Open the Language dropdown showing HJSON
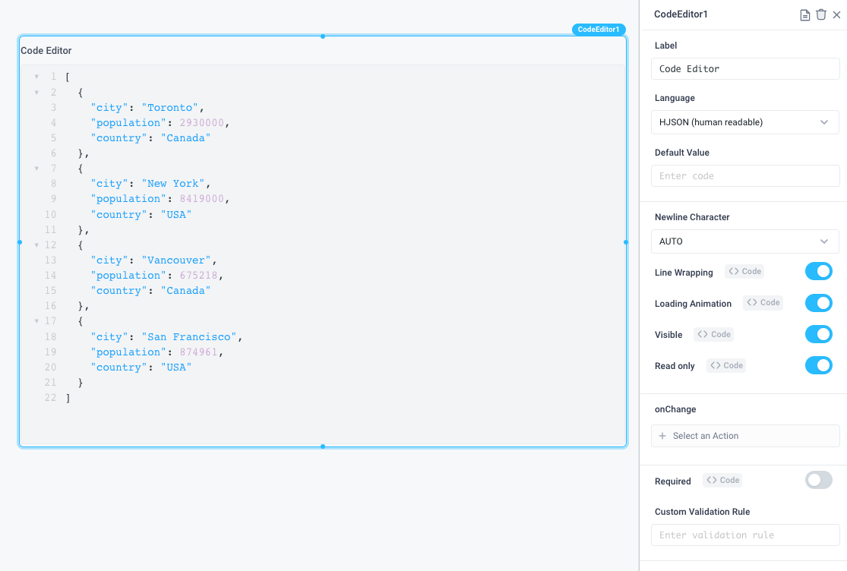 point(744,122)
